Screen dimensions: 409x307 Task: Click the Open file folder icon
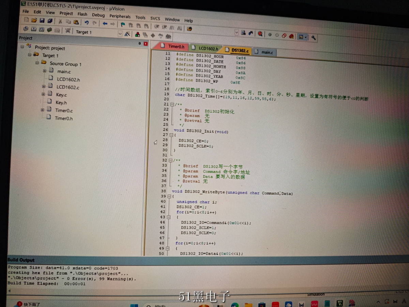coord(34,20)
